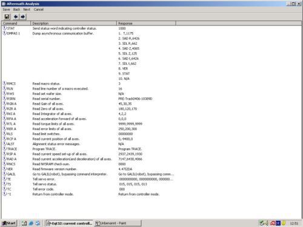303x227 pixels.
Task: Open the Save menu
Action: point(6,10)
